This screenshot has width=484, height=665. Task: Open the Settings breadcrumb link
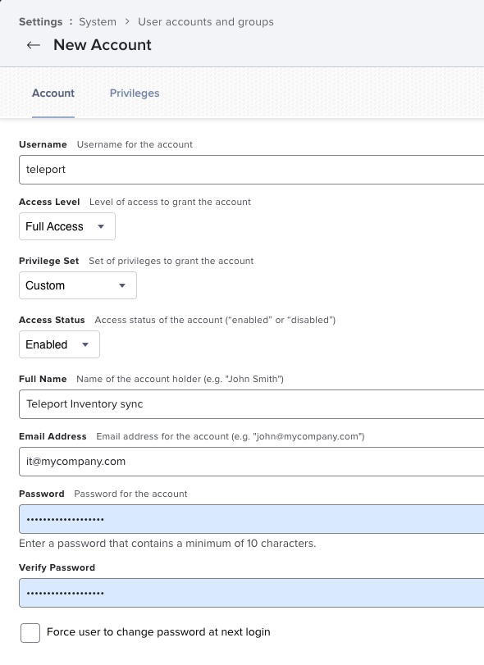coord(40,22)
